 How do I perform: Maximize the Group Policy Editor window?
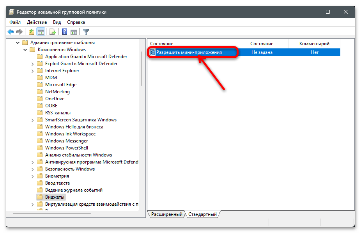tap(328, 12)
